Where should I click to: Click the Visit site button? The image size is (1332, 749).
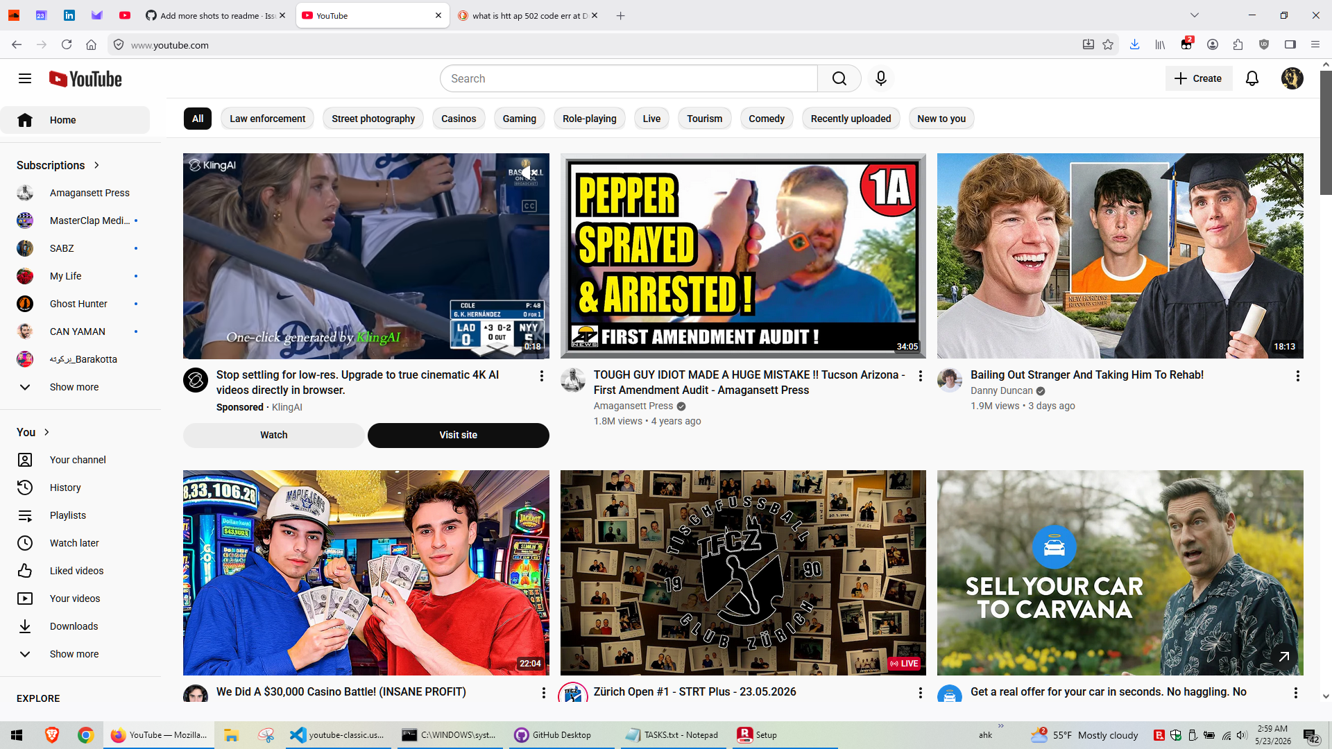459,435
